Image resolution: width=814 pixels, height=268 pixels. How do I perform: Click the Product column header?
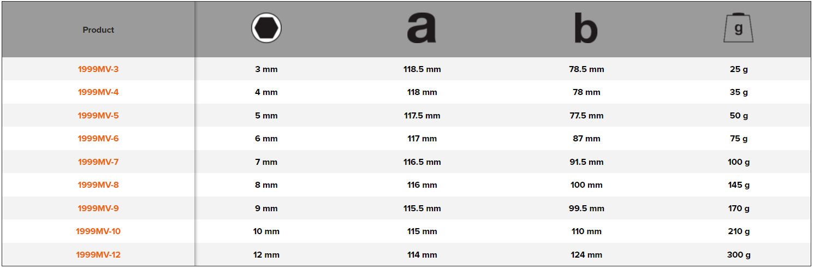(98, 30)
